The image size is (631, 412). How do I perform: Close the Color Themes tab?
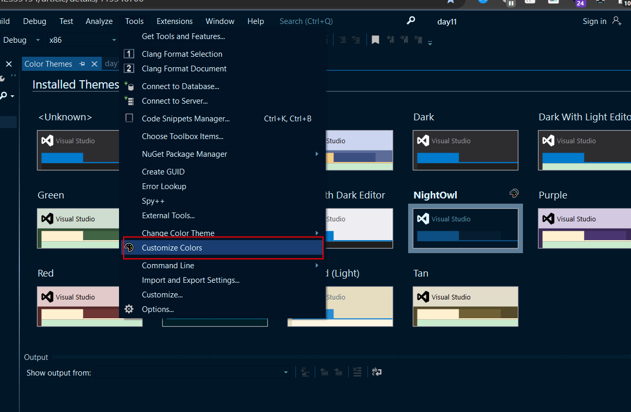point(94,64)
